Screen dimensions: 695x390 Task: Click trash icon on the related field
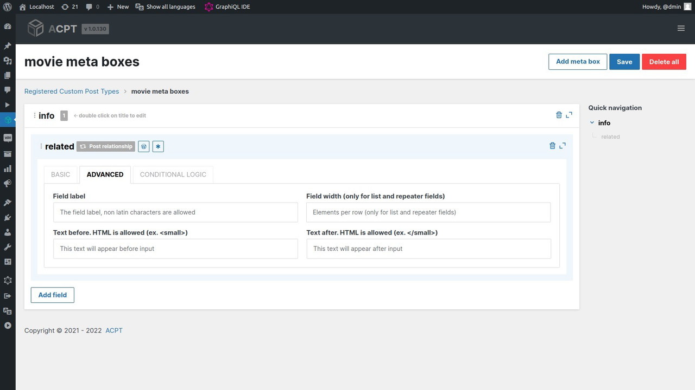click(552, 146)
